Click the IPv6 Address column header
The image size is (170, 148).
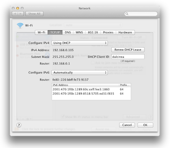[x=86, y=85]
